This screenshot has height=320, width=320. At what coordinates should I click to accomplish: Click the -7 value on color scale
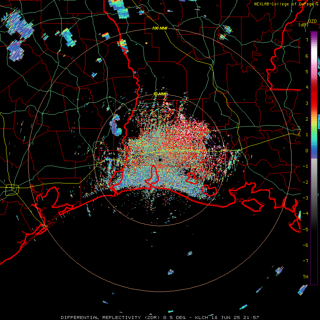coord(305,261)
